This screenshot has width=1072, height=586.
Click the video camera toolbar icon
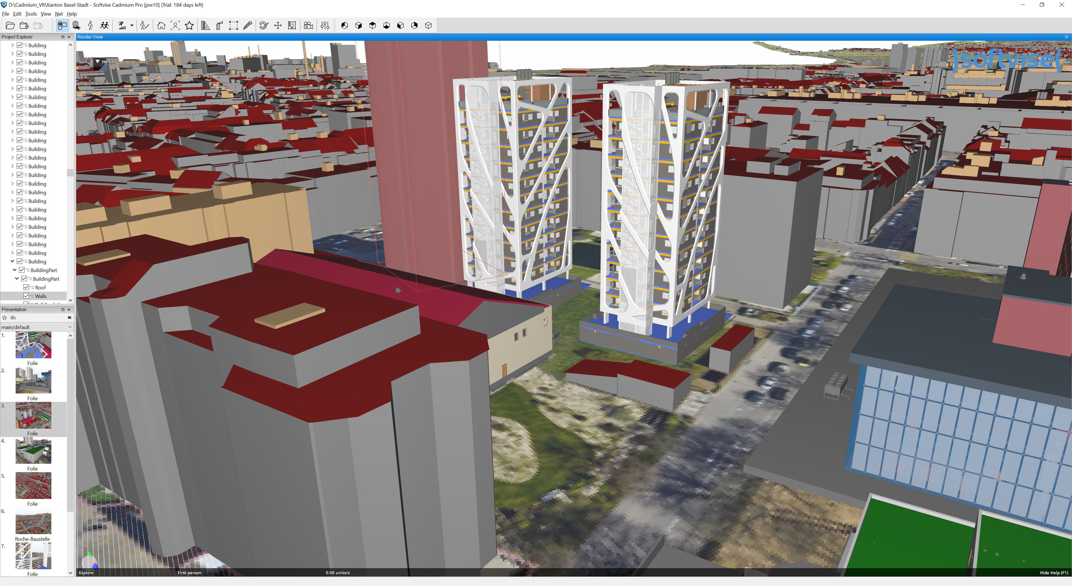point(308,26)
